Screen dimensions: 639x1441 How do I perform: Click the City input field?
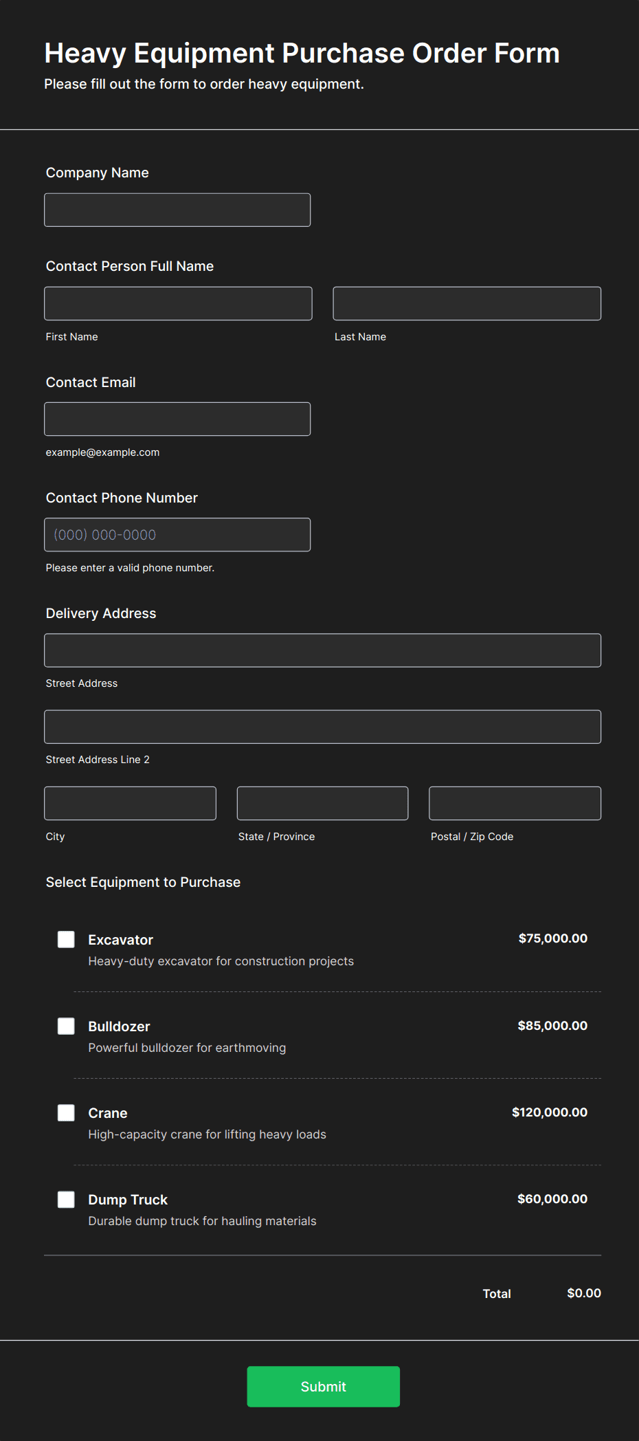[x=130, y=803]
